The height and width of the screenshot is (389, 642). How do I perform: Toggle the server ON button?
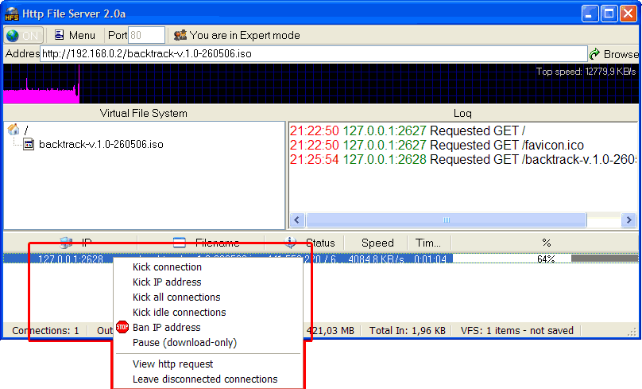coord(23,35)
